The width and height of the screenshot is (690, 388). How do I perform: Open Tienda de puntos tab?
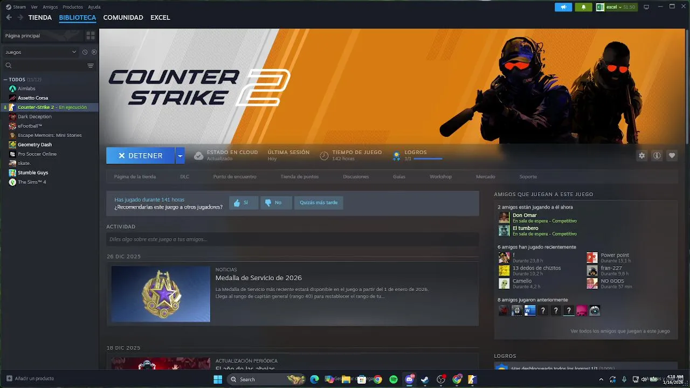click(299, 177)
